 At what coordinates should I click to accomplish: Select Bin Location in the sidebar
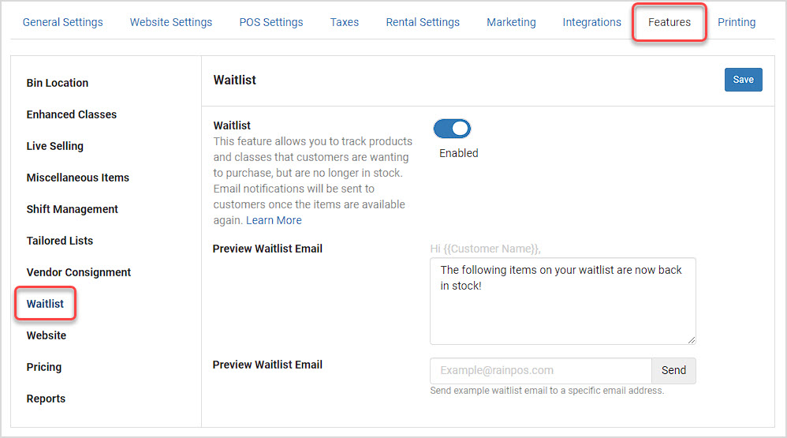(x=58, y=83)
